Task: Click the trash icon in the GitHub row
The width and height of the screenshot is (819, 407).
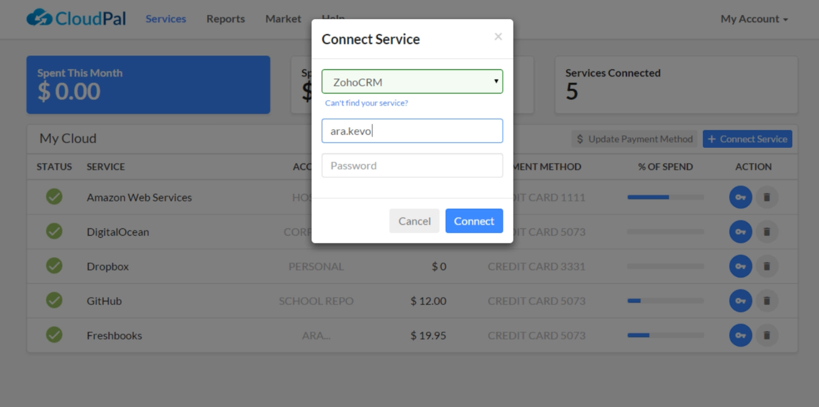Action: tap(767, 301)
